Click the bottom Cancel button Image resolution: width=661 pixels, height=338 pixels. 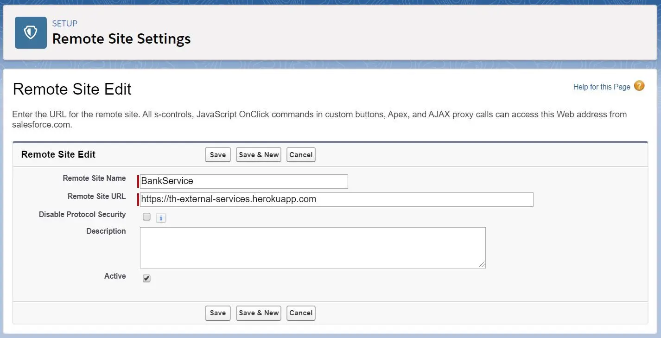[x=301, y=313]
